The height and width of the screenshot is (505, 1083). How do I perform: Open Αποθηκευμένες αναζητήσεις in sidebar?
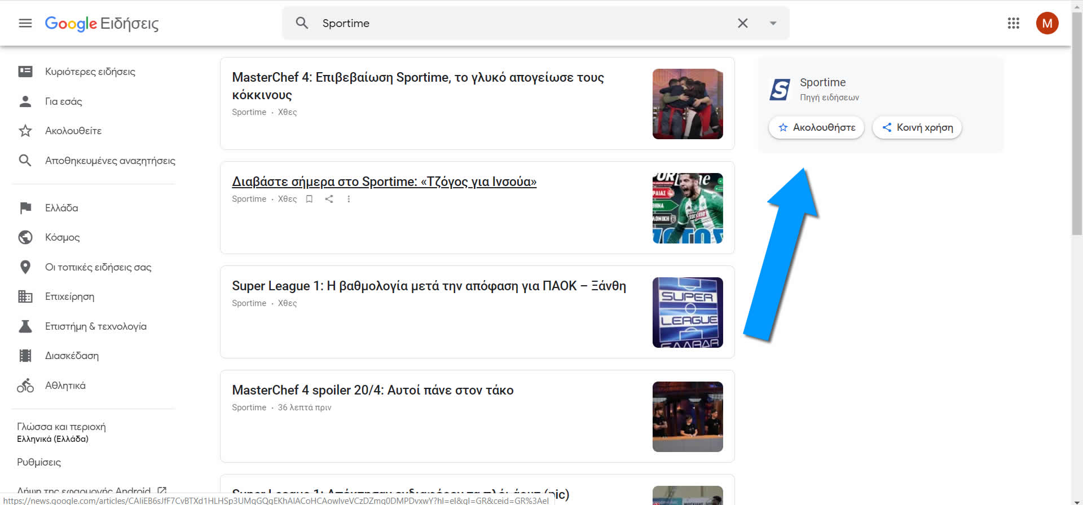pyautogui.click(x=110, y=161)
